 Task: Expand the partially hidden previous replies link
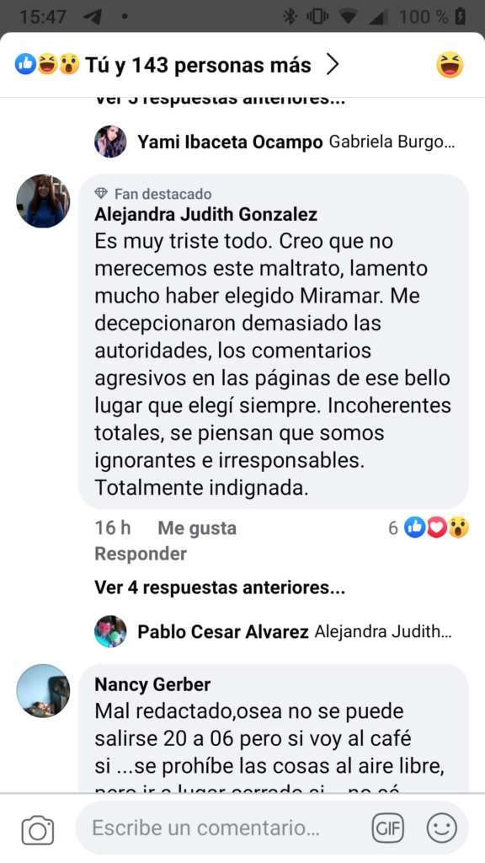(x=220, y=101)
